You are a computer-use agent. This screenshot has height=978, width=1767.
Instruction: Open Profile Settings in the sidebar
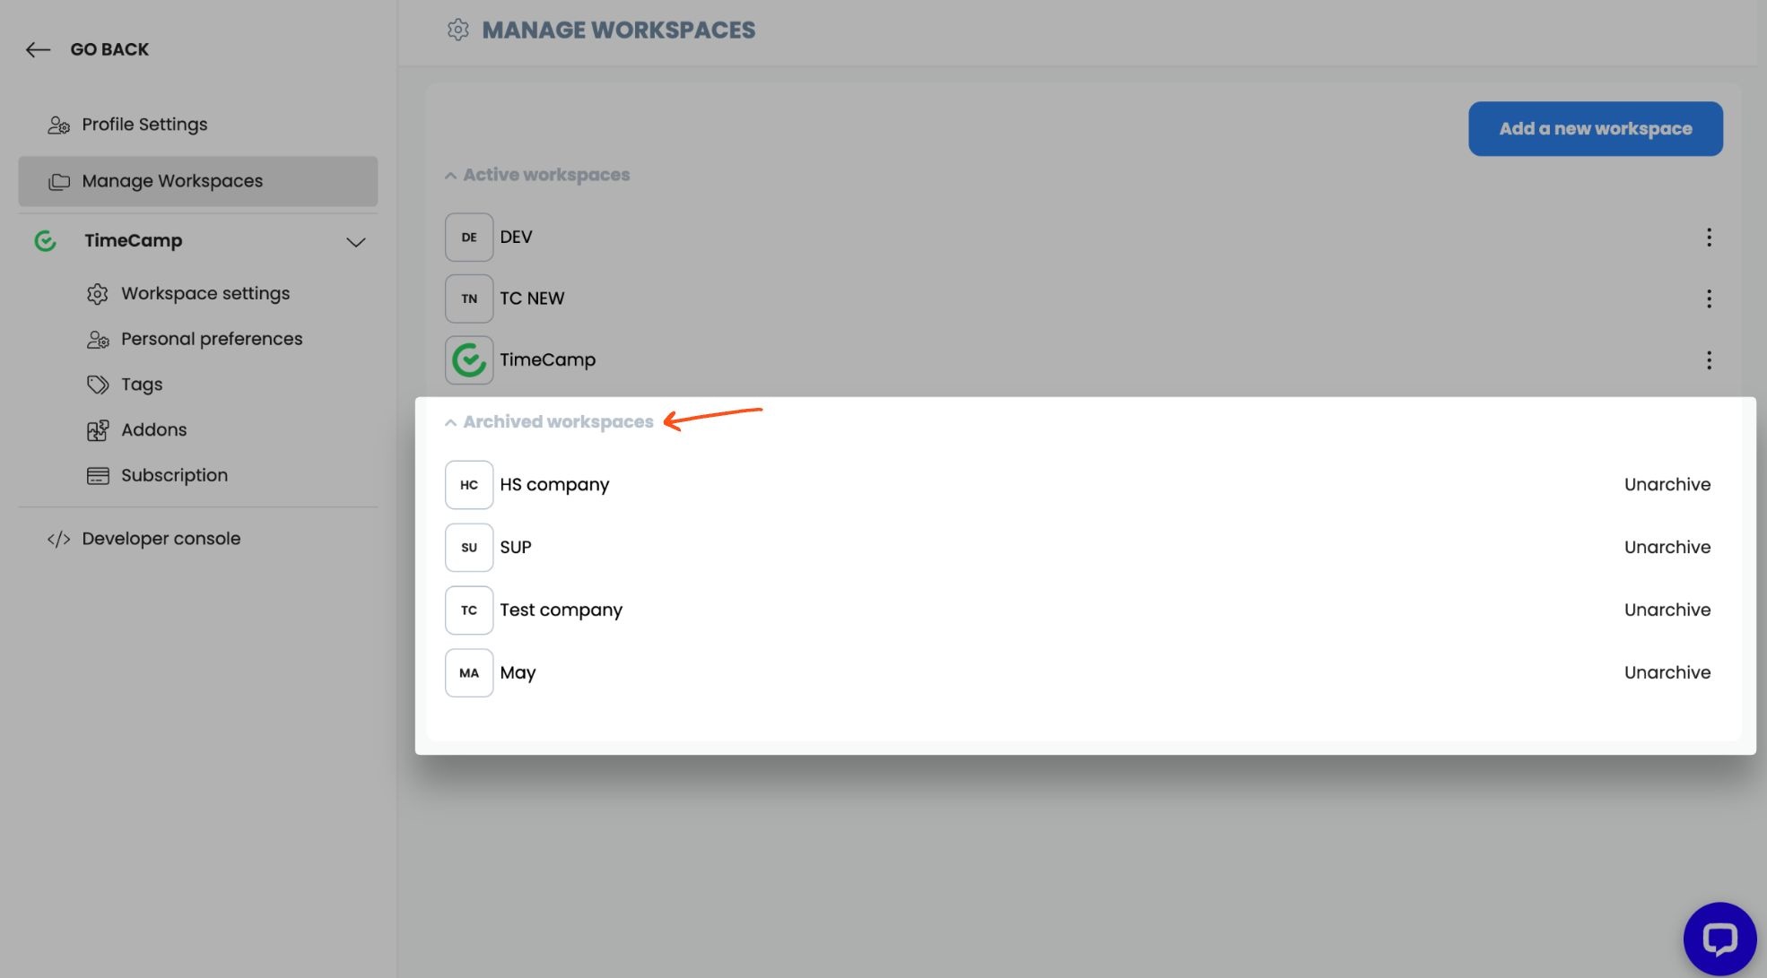(x=144, y=125)
